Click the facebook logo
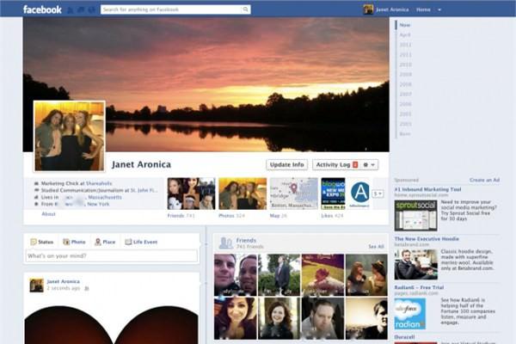 coord(42,9)
